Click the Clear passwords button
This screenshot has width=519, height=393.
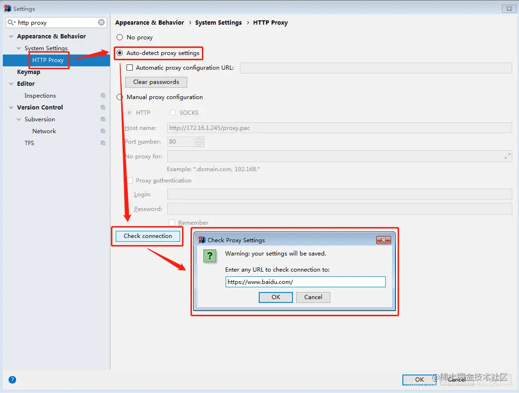point(156,82)
